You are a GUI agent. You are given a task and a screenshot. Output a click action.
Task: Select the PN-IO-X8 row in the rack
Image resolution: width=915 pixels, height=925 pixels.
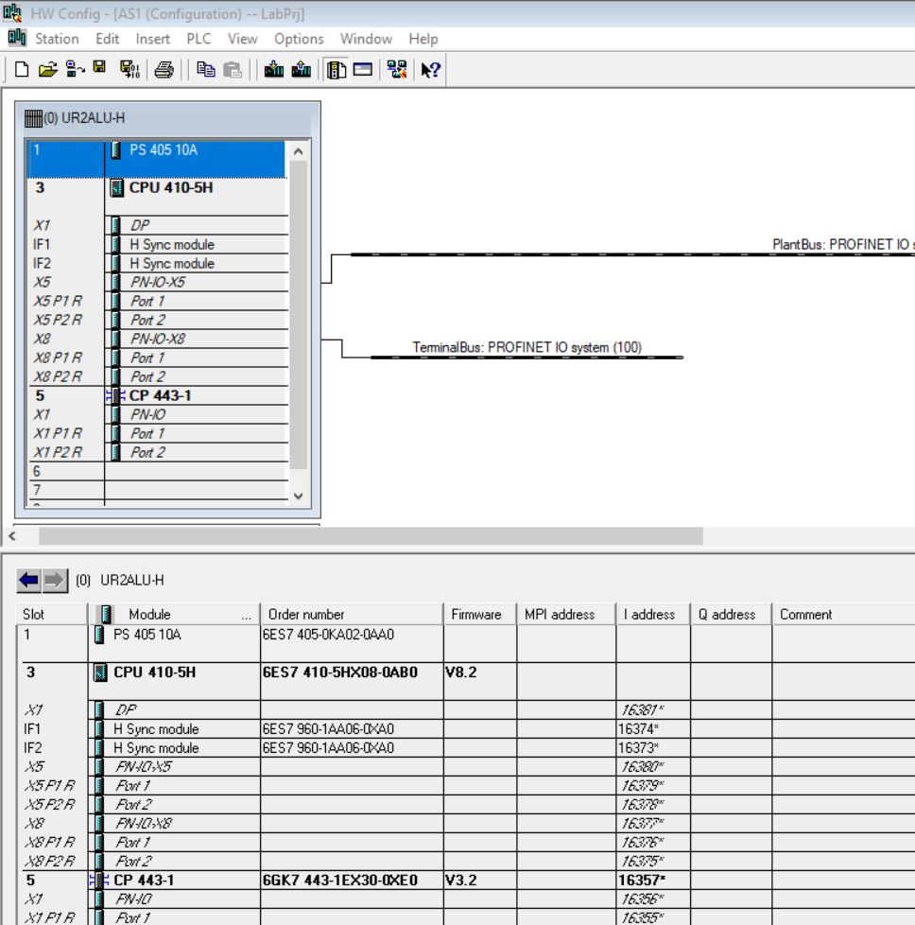pos(157,339)
